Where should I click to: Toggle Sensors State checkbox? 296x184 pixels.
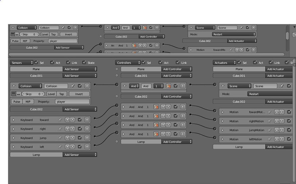pyautogui.click(x=84, y=62)
